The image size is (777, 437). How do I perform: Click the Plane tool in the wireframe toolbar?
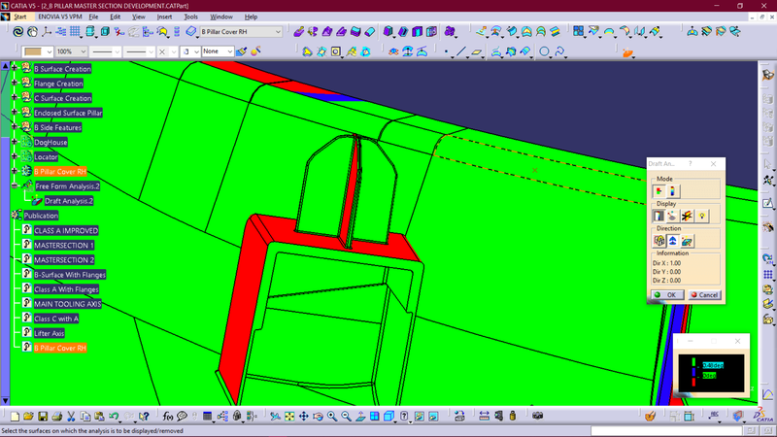pyautogui.click(x=476, y=51)
